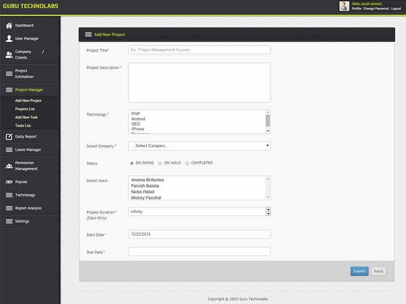This screenshot has height=304, width=406.
Task: Click the Permission Management group icon
Action: (9, 166)
